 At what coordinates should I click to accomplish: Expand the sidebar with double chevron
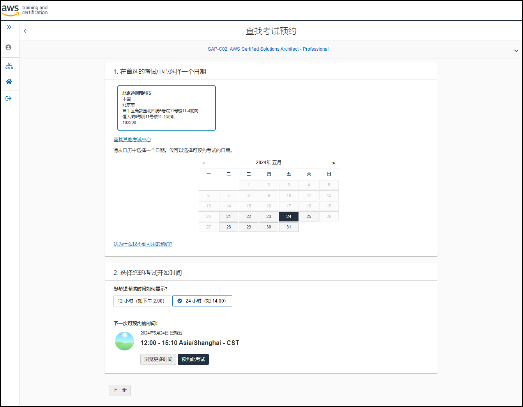coord(9,27)
